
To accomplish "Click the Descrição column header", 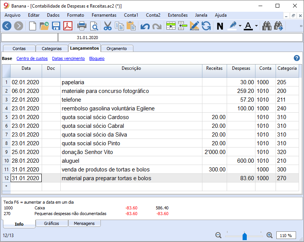I will pyautogui.click(x=131, y=71).
